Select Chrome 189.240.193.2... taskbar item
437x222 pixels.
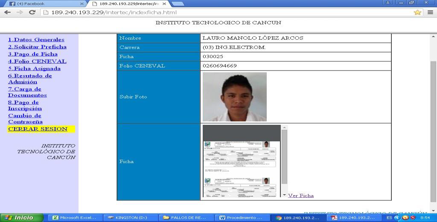click(298, 218)
